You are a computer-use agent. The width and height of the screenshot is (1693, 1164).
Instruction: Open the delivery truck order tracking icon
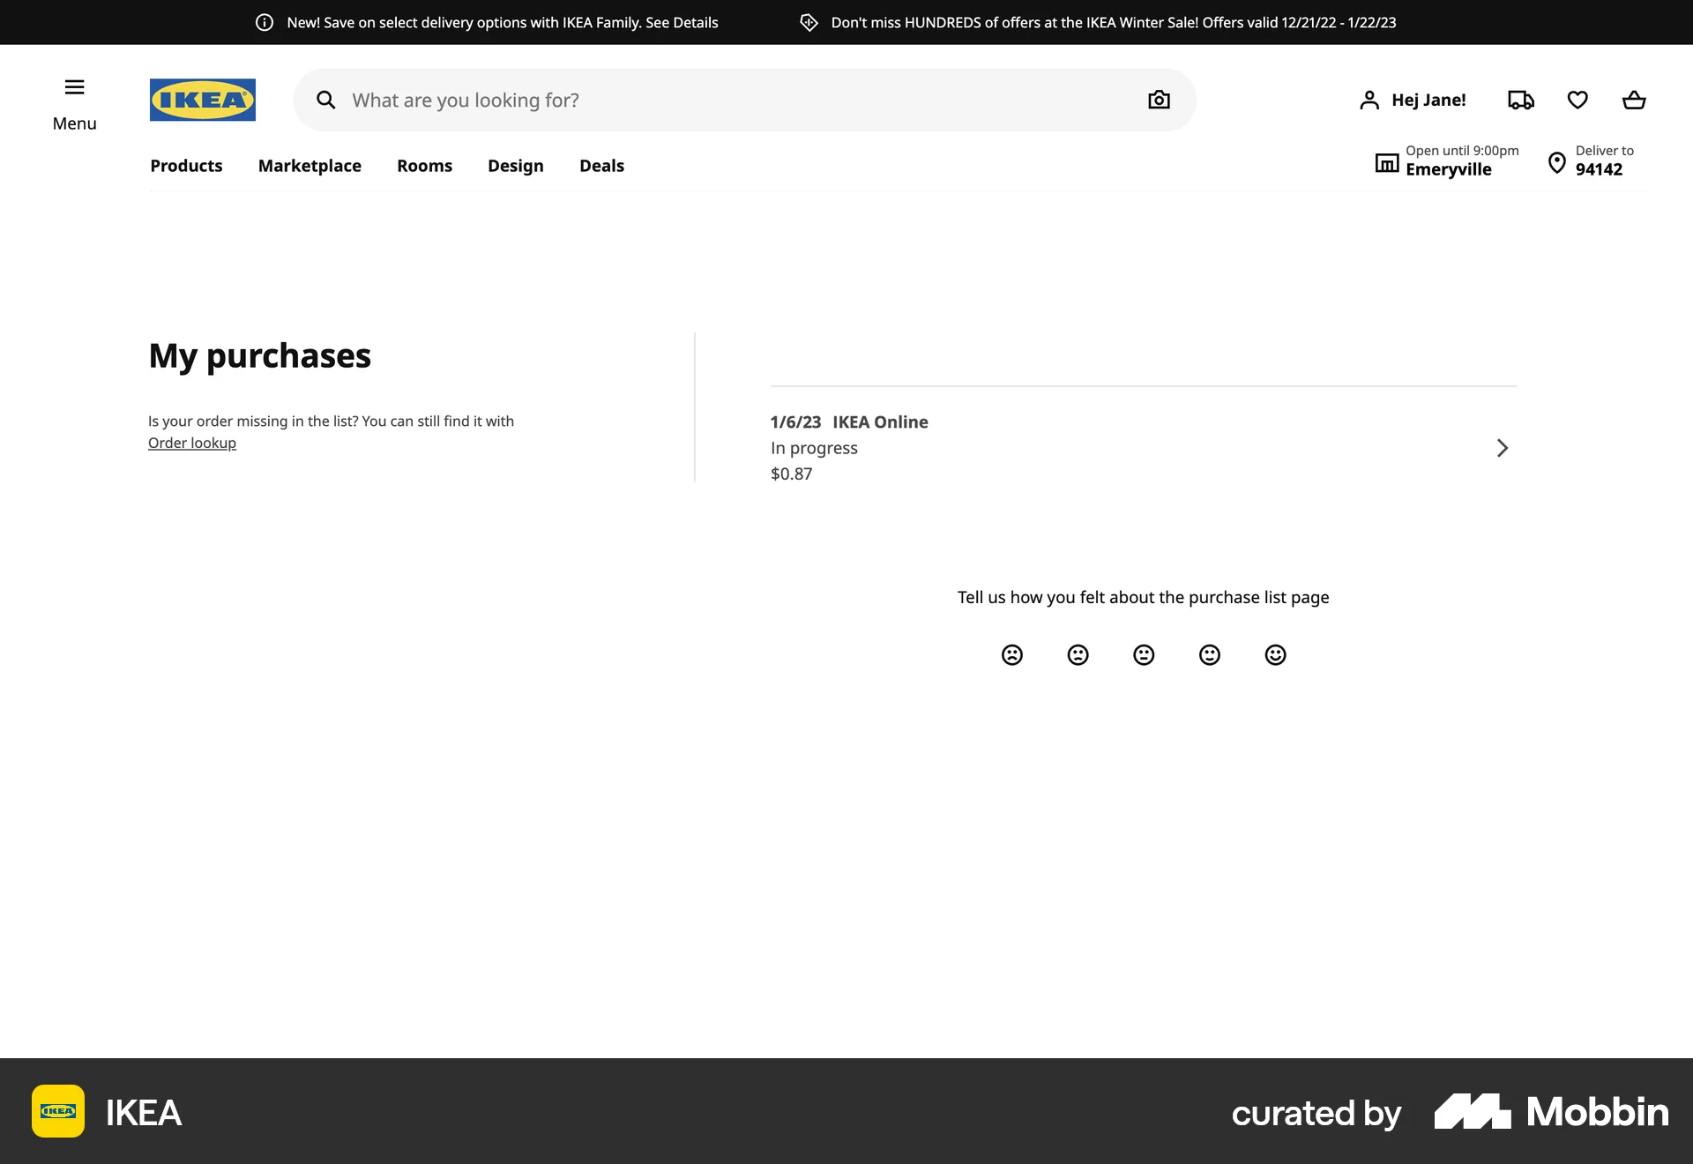click(1519, 100)
